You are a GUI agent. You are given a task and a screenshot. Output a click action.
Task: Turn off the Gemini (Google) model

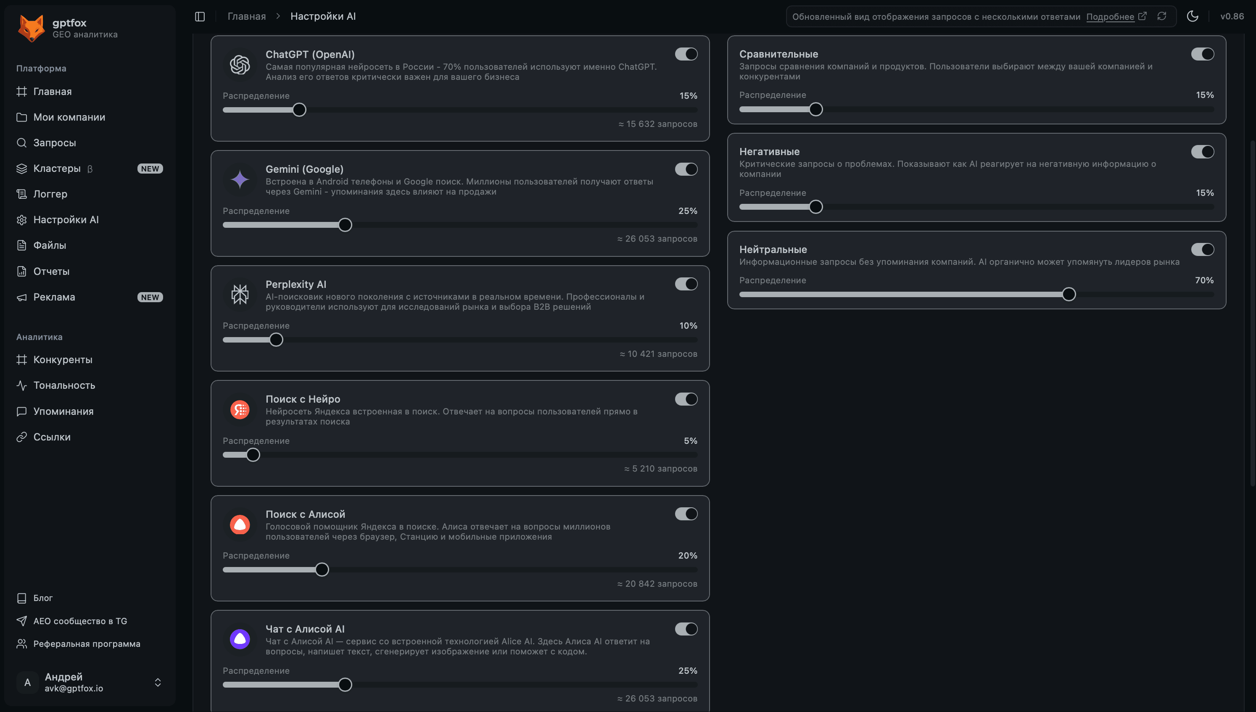686,169
